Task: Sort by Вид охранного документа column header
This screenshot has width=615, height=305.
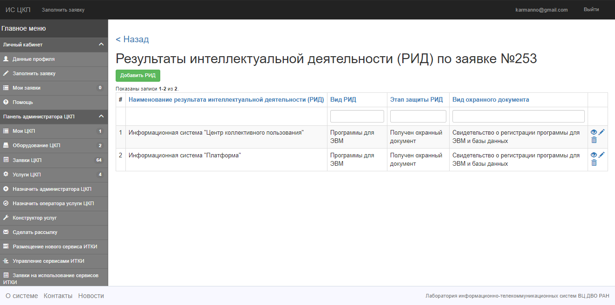Action: pos(491,100)
